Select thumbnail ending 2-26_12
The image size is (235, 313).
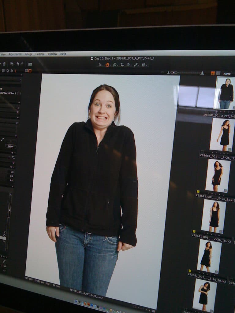(x=222, y=134)
